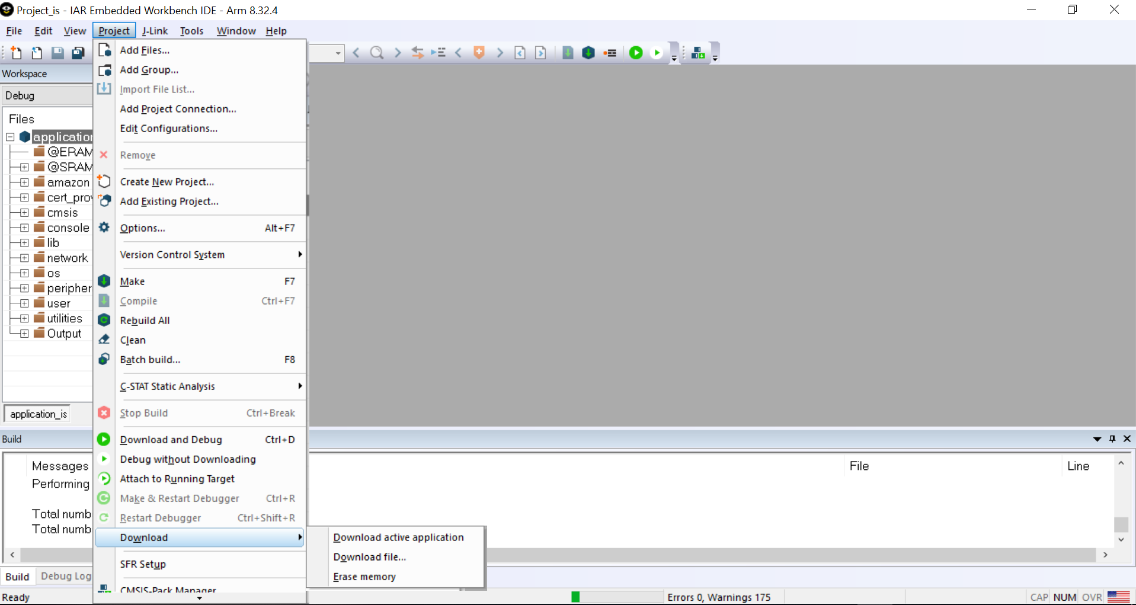This screenshot has width=1136, height=605.
Task: Click the Build panel horizontal scrollbar
Action: (x=558, y=555)
